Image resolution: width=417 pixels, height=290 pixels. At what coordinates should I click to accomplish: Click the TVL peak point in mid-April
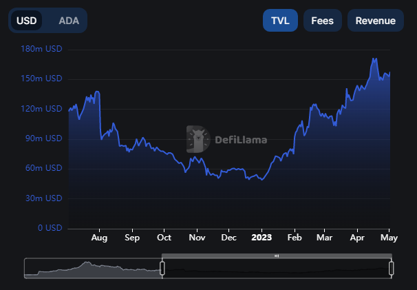(374, 59)
